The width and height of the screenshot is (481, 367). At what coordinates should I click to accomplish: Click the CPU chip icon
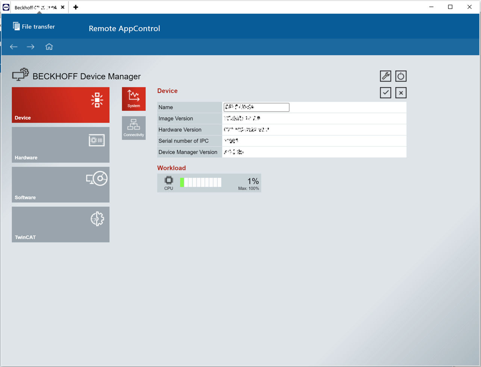tap(169, 180)
